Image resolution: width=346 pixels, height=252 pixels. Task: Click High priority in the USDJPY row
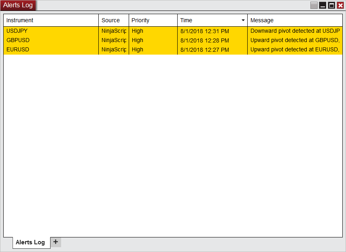[153, 31]
